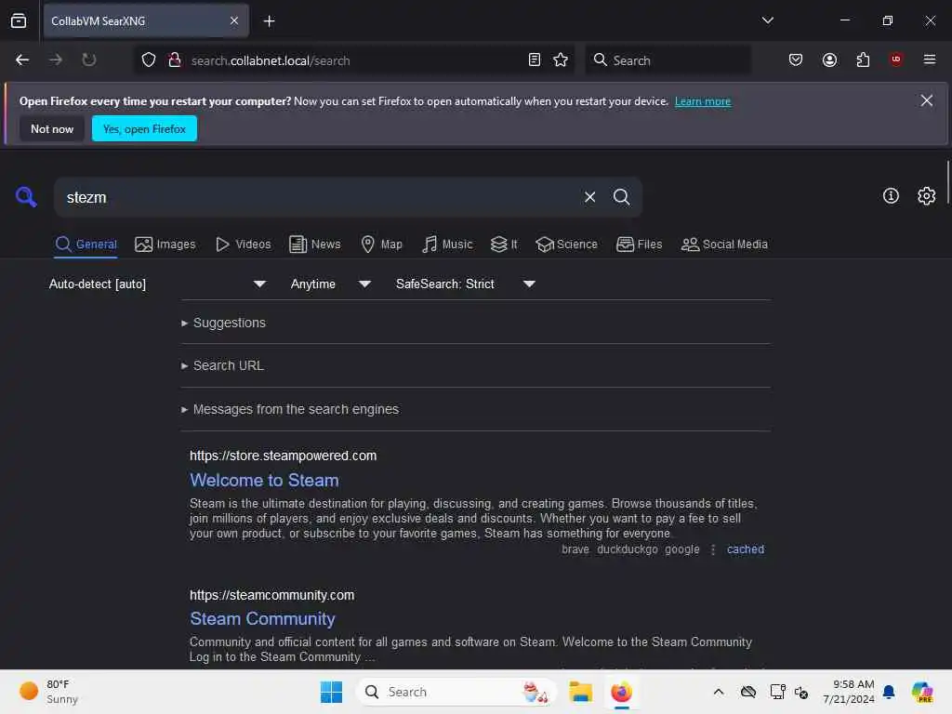The width and height of the screenshot is (952, 714).
Task: Click the Firefox taskbar icon
Action: 621,692
